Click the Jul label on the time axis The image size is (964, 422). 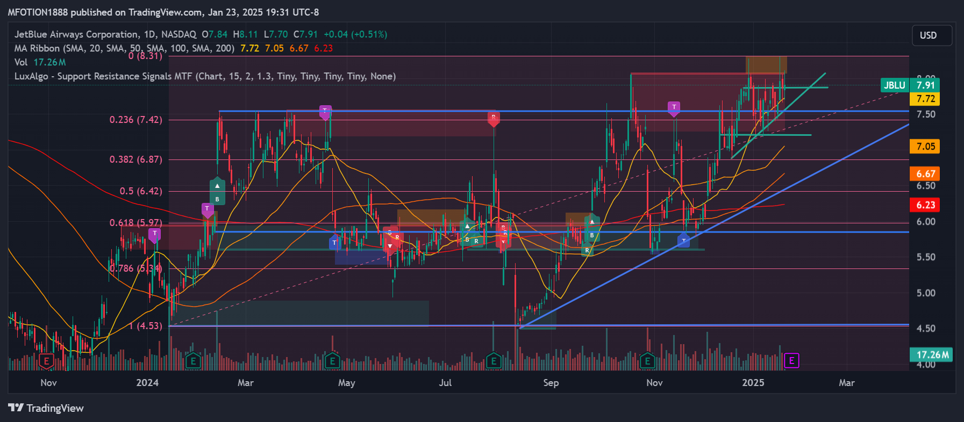click(x=445, y=383)
